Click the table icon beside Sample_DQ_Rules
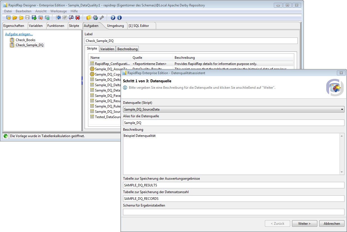 (x=92, y=106)
